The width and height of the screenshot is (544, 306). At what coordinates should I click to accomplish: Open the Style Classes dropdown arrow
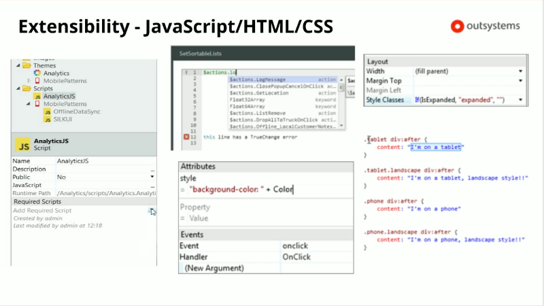(520, 100)
